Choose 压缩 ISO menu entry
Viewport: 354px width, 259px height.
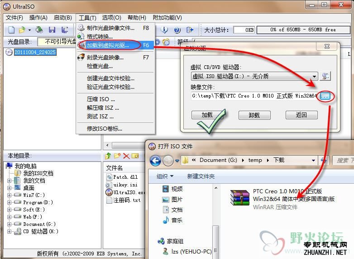tap(115, 99)
